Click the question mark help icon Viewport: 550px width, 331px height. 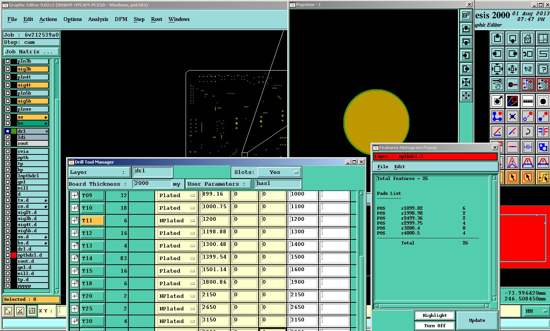[543, 69]
